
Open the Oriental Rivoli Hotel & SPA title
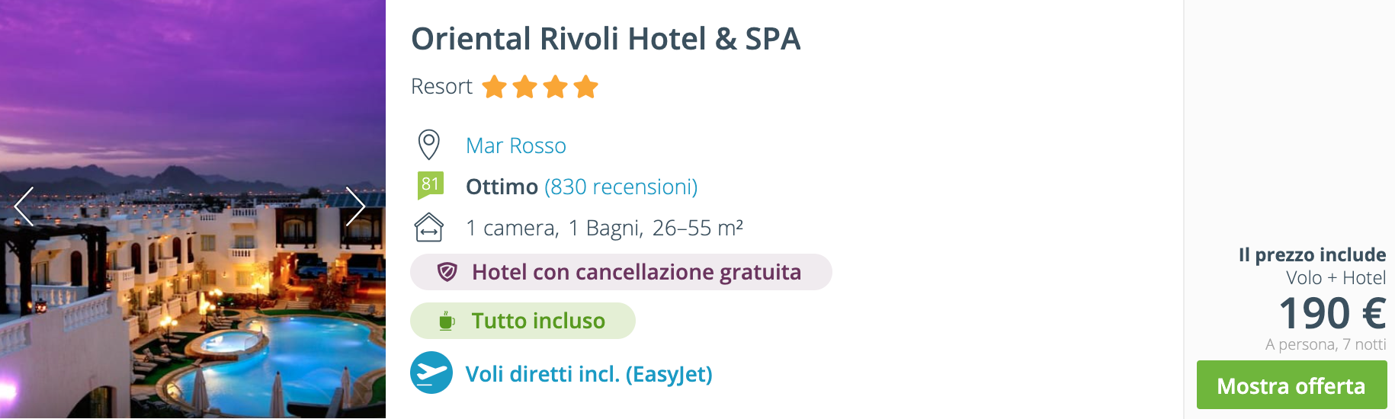[606, 39]
